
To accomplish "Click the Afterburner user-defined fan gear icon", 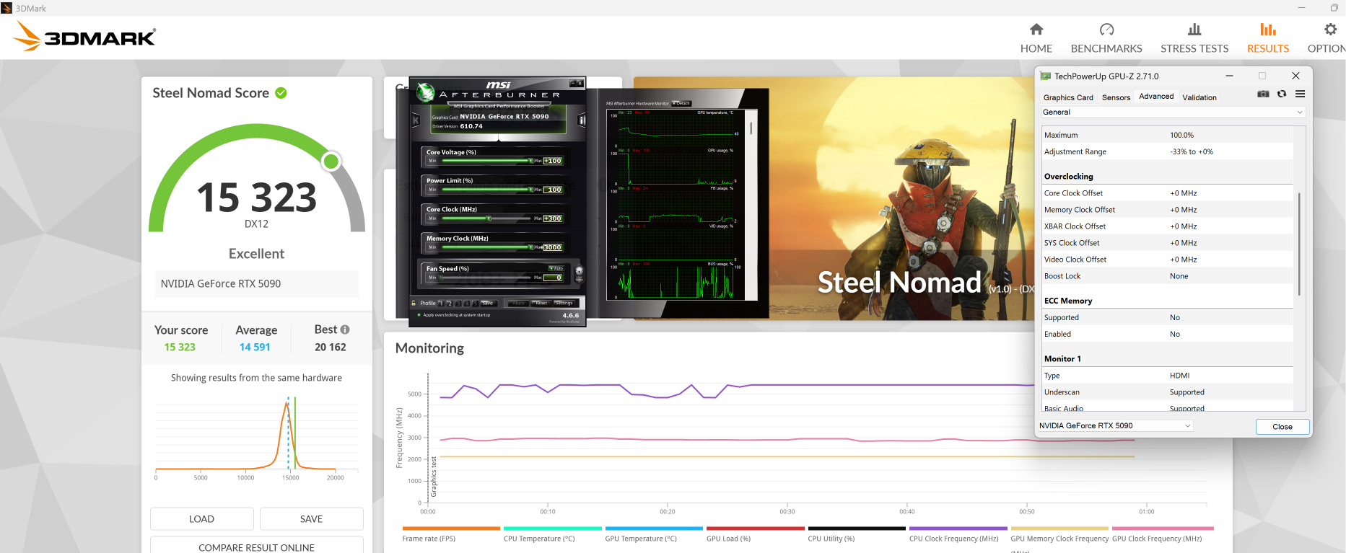I will (x=579, y=274).
